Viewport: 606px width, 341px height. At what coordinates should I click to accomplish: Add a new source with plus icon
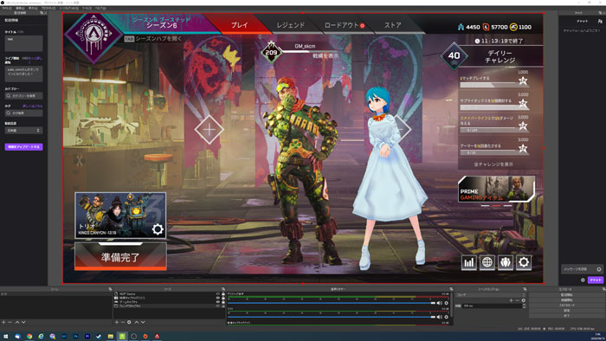tap(117, 322)
